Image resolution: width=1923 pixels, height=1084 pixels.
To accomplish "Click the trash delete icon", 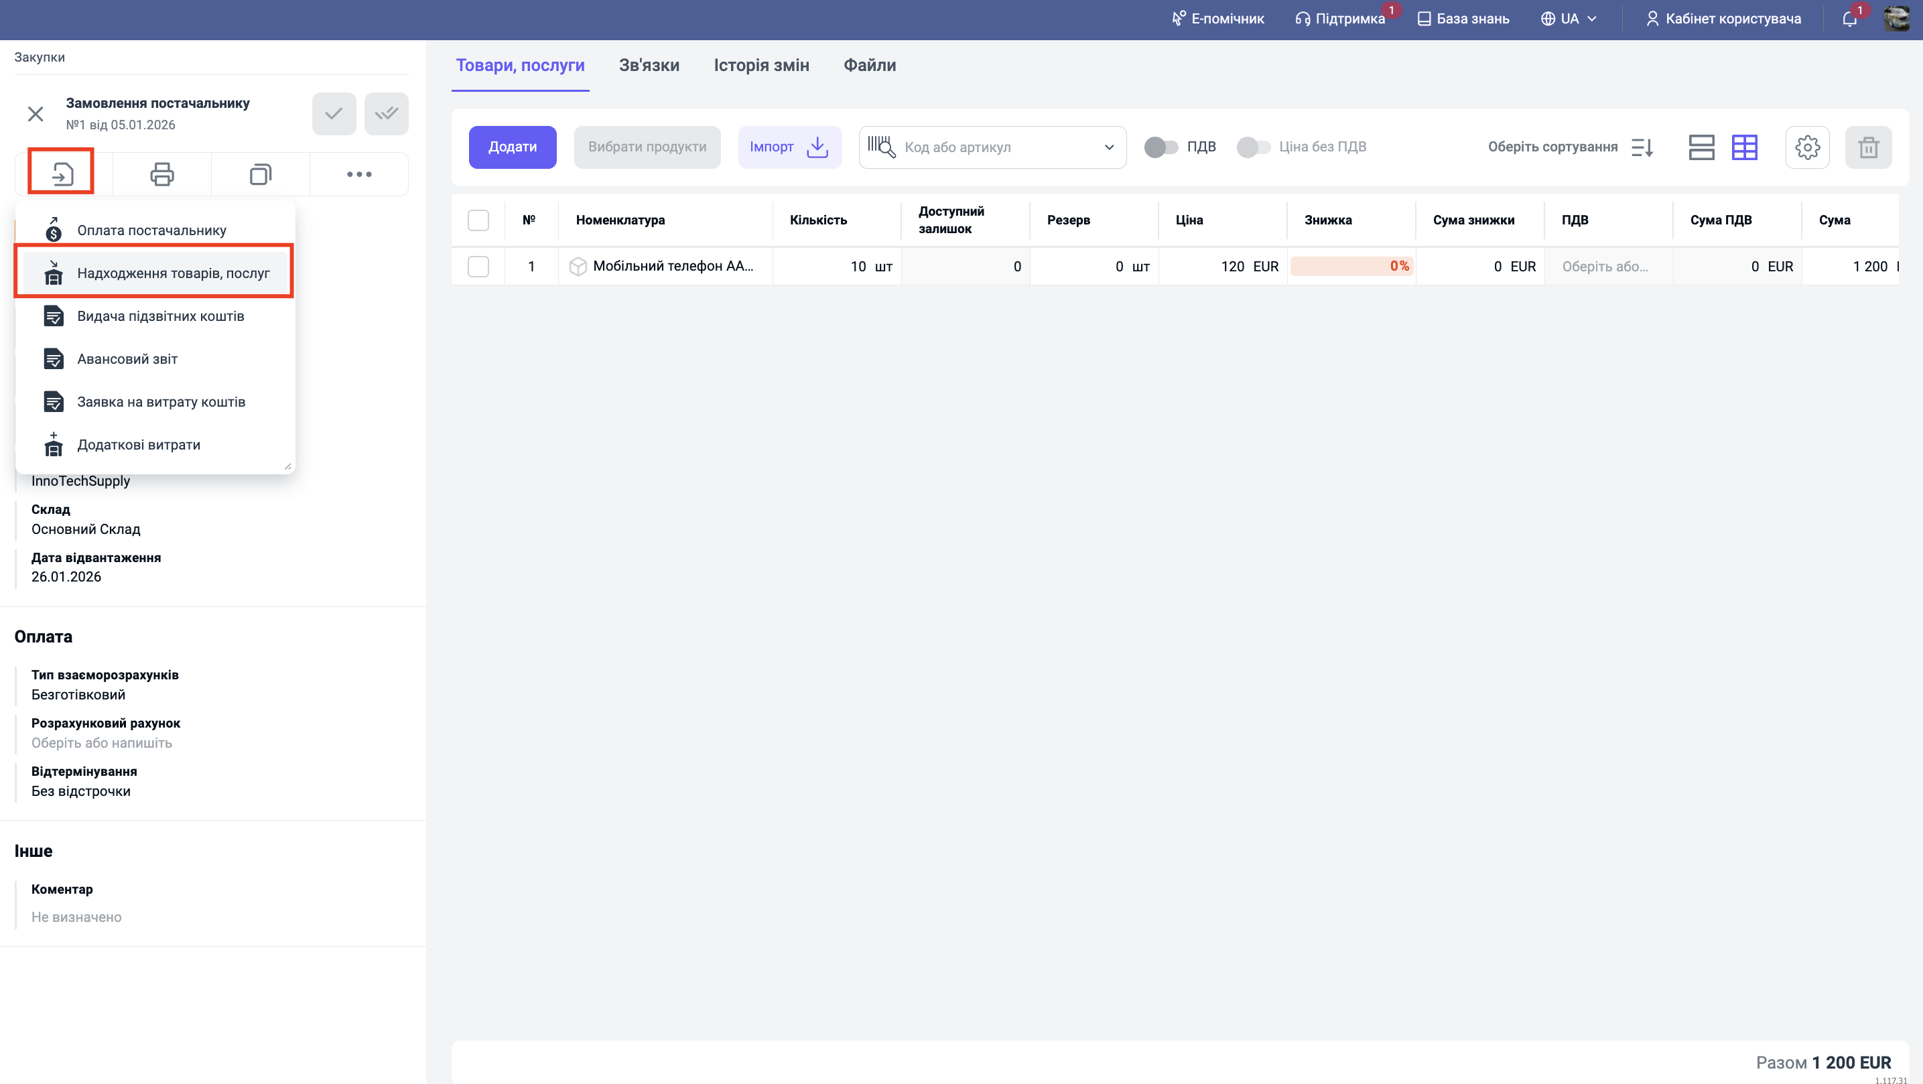I will 1868,147.
